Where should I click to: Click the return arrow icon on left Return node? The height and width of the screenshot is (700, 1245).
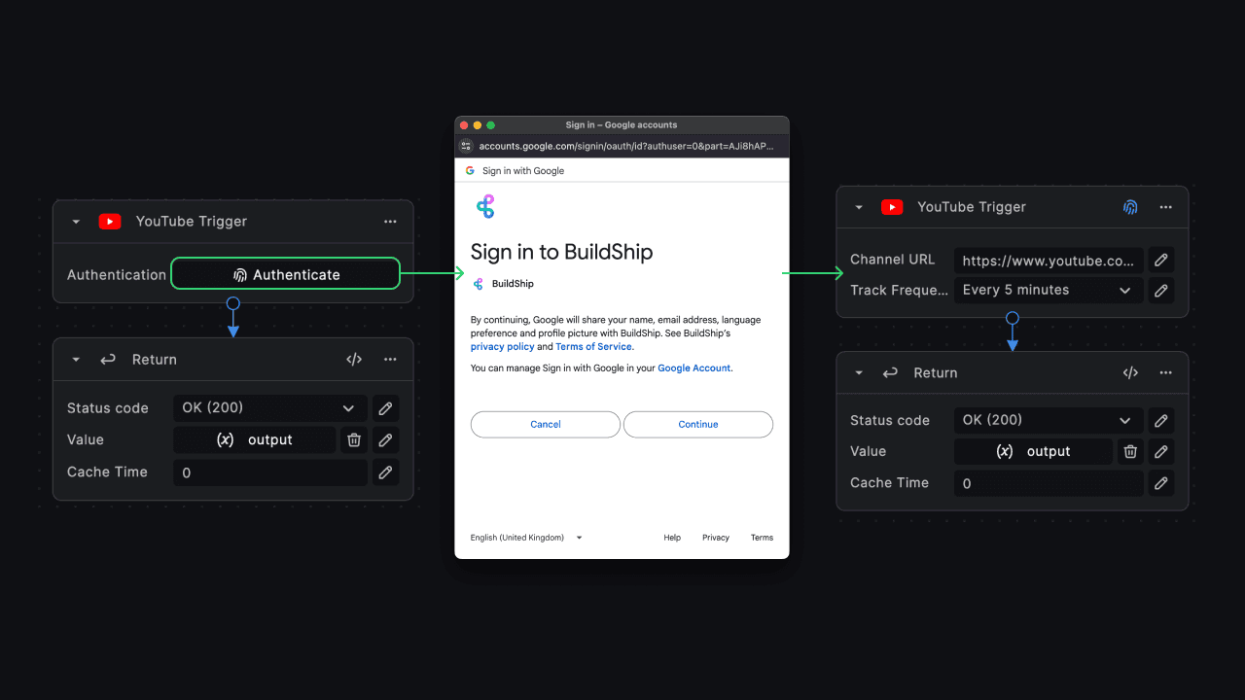tap(108, 360)
